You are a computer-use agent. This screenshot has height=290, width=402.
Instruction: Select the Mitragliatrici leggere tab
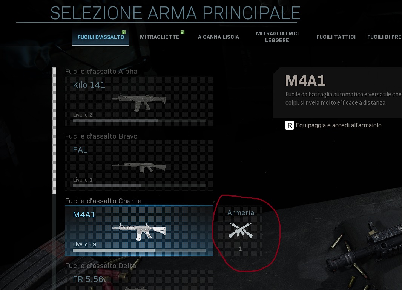(x=277, y=37)
